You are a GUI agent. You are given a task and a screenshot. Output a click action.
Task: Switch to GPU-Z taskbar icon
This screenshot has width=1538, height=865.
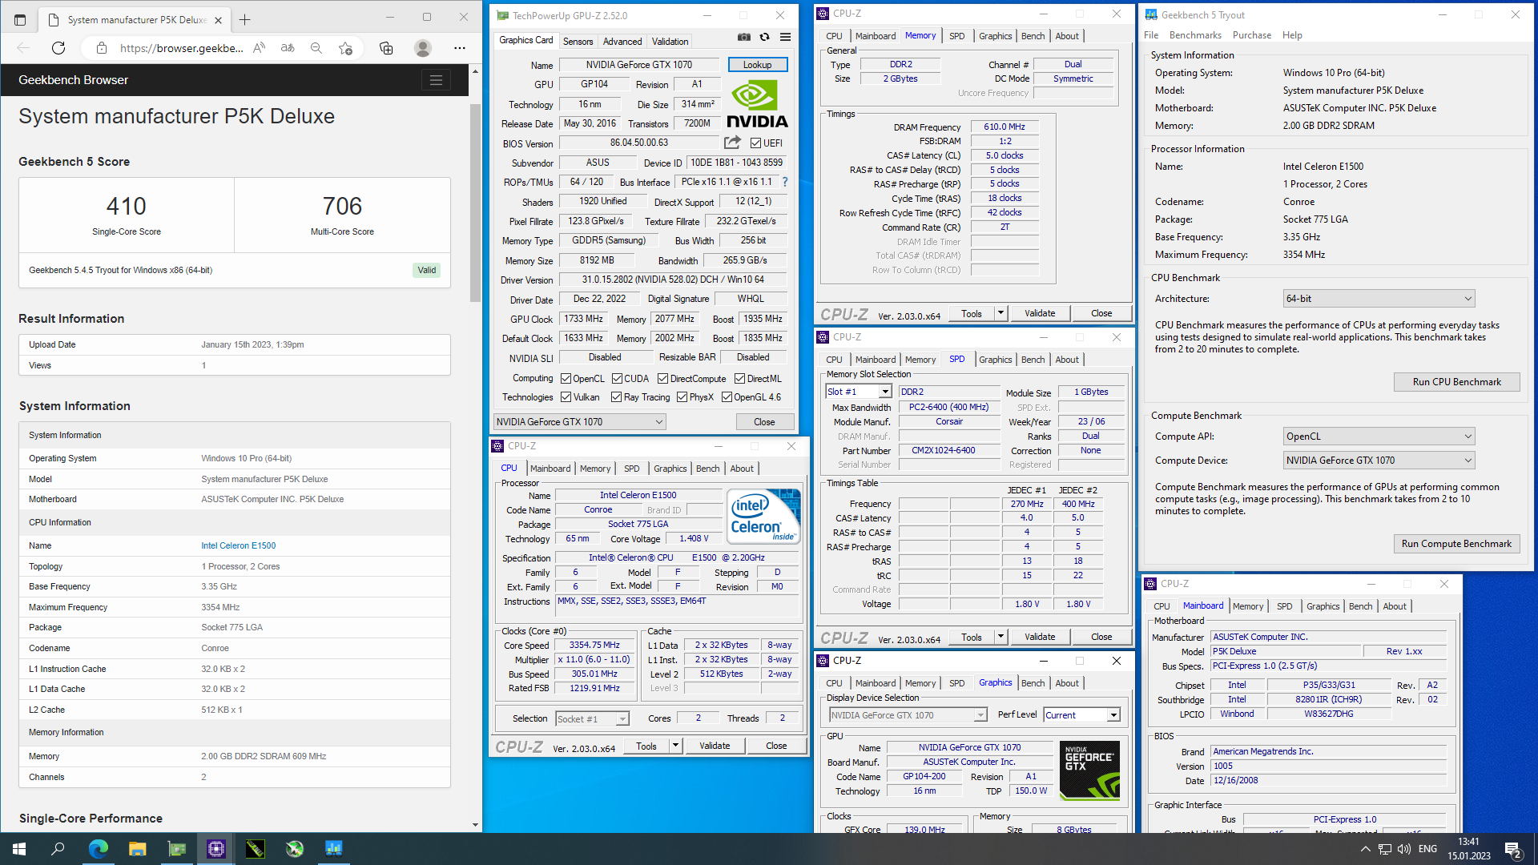pyautogui.click(x=176, y=849)
